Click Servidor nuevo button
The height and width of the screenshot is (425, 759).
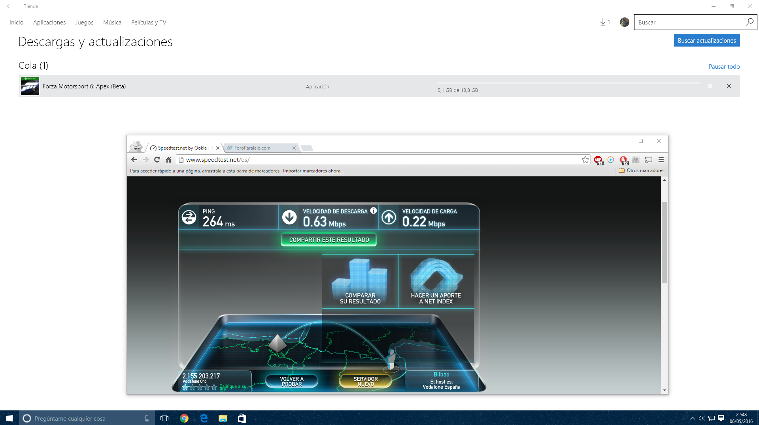pos(366,381)
